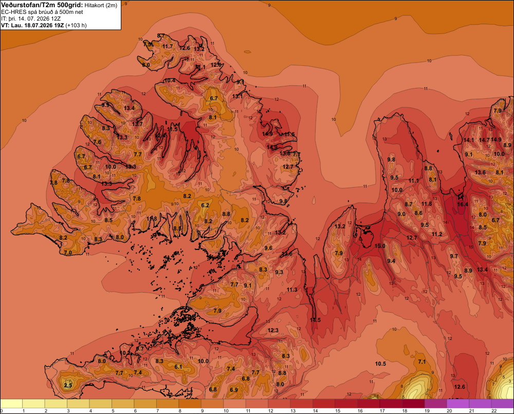Click the purple legend swatch for 19-20 degrees
Viewport: 514px width, 414px height.
click(436, 404)
